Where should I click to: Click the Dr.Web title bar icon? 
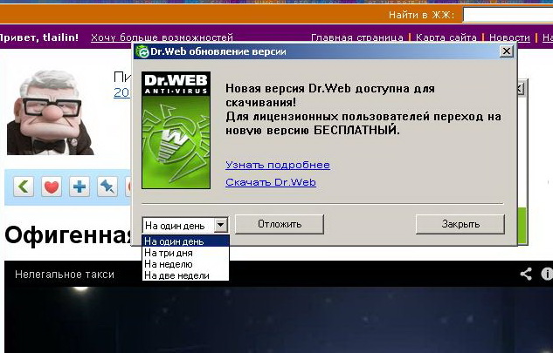(x=142, y=51)
